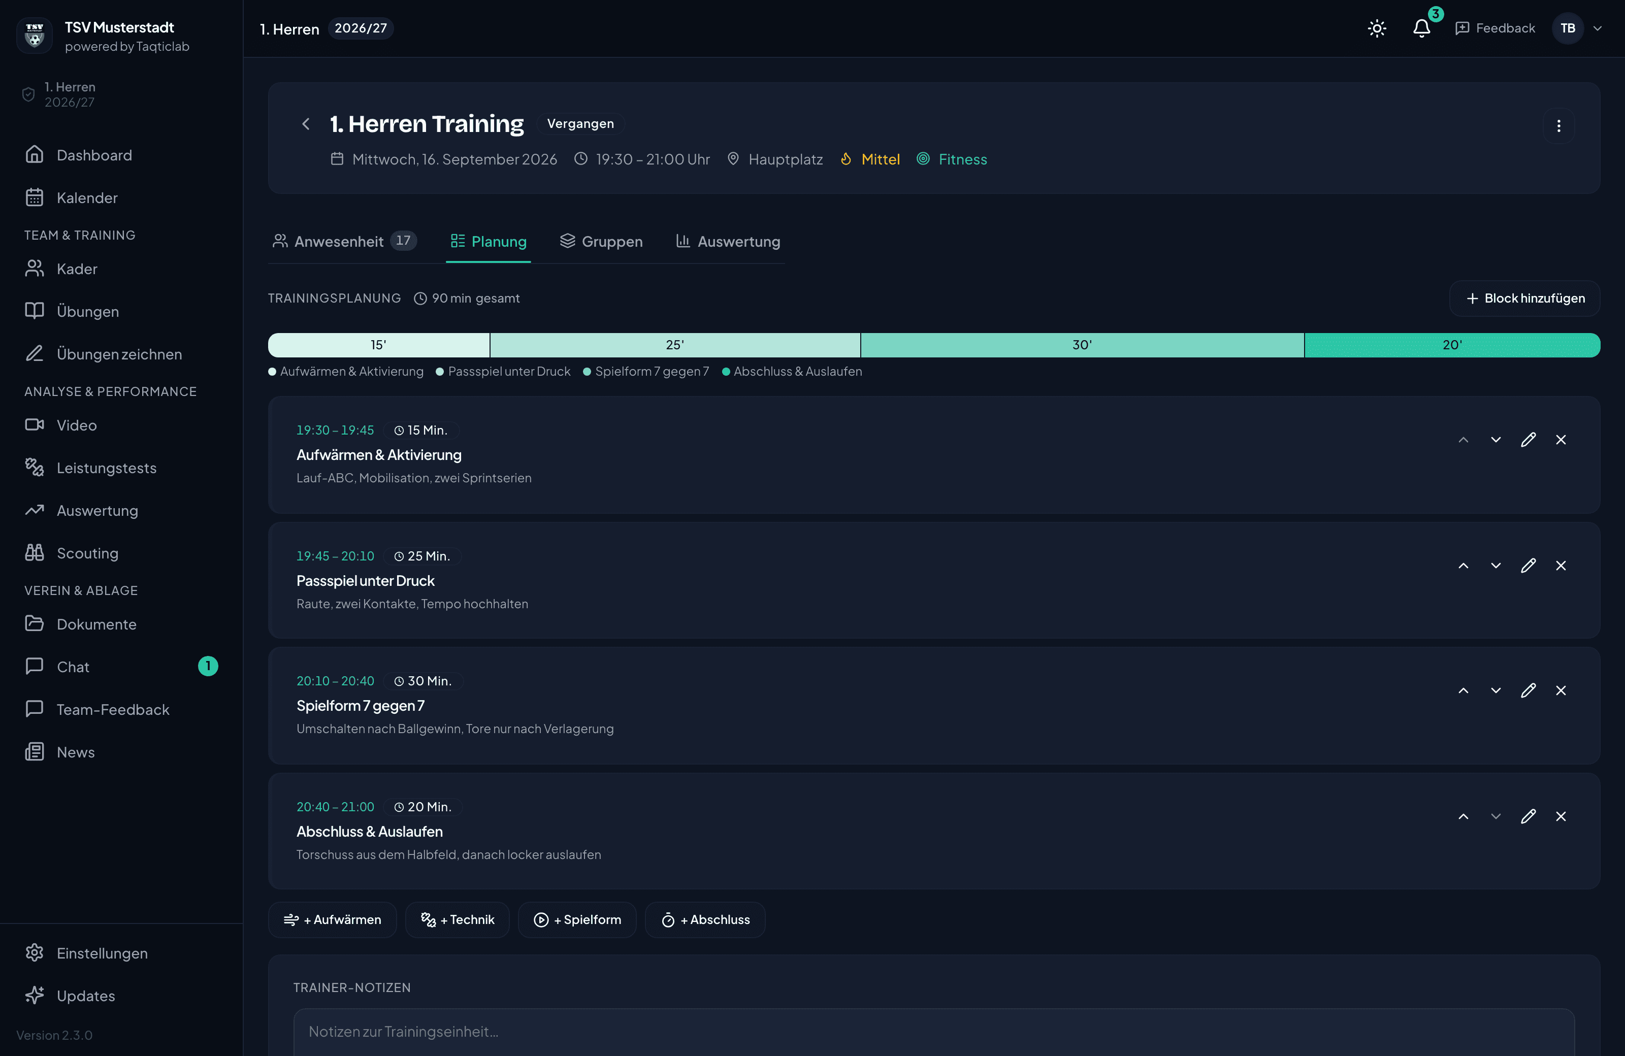Screen dimensions: 1625x1056
Task: Move Abschluss & Auslaufen block up
Action: coord(1463,816)
